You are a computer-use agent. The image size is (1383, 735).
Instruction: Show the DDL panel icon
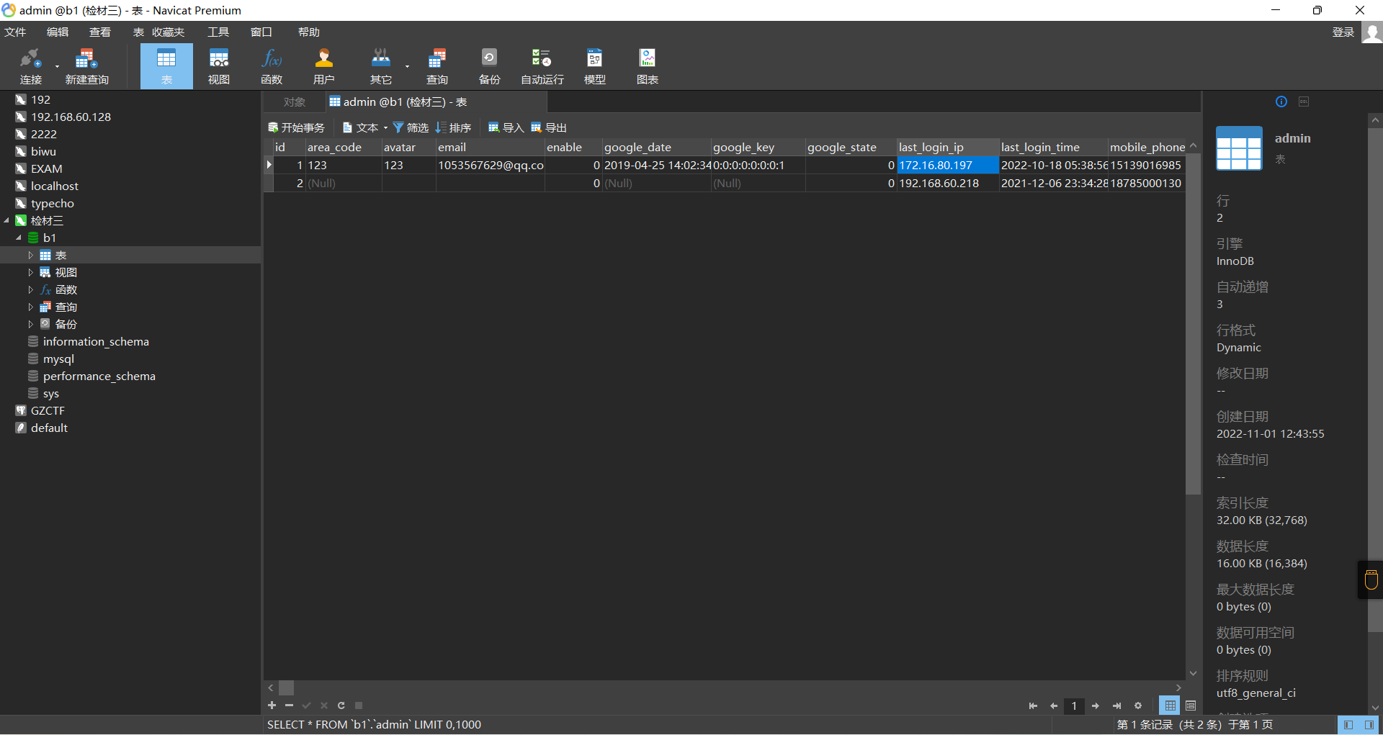coord(1304,102)
